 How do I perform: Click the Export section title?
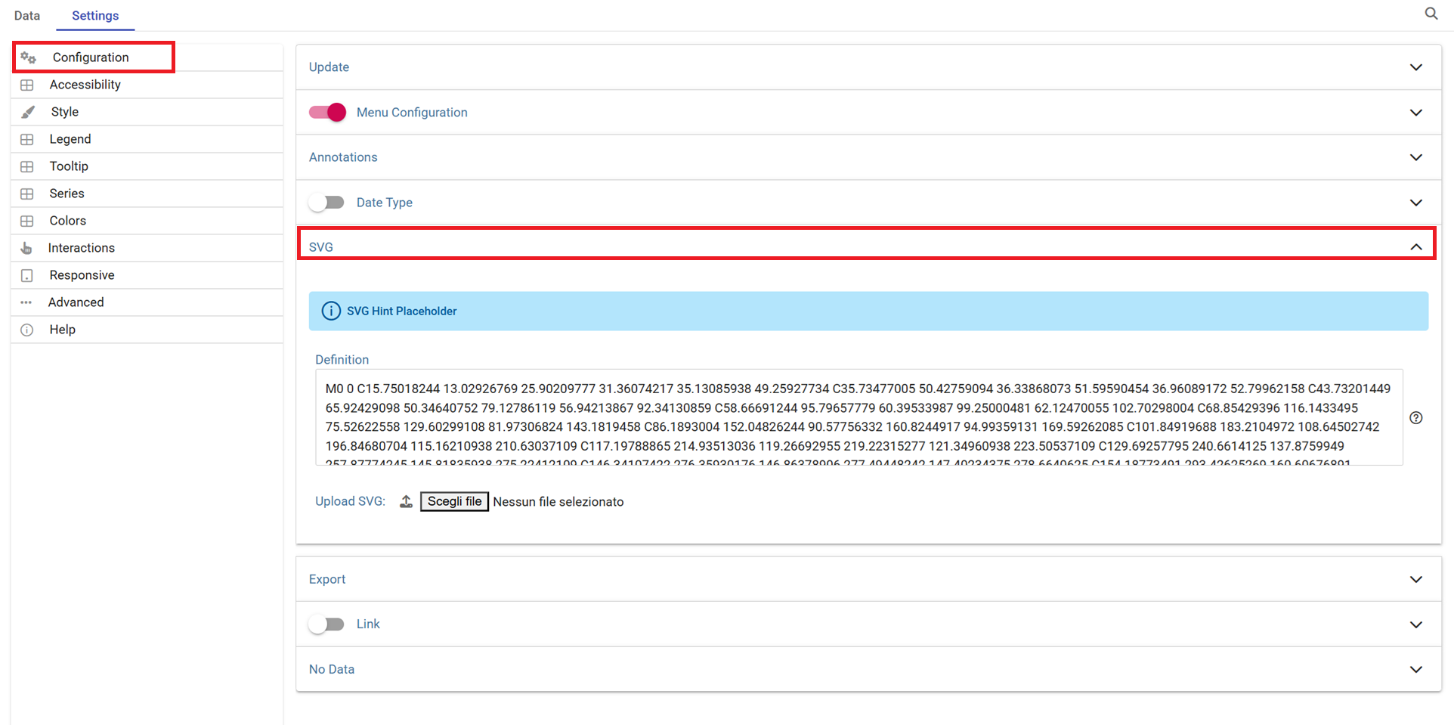pyautogui.click(x=327, y=579)
